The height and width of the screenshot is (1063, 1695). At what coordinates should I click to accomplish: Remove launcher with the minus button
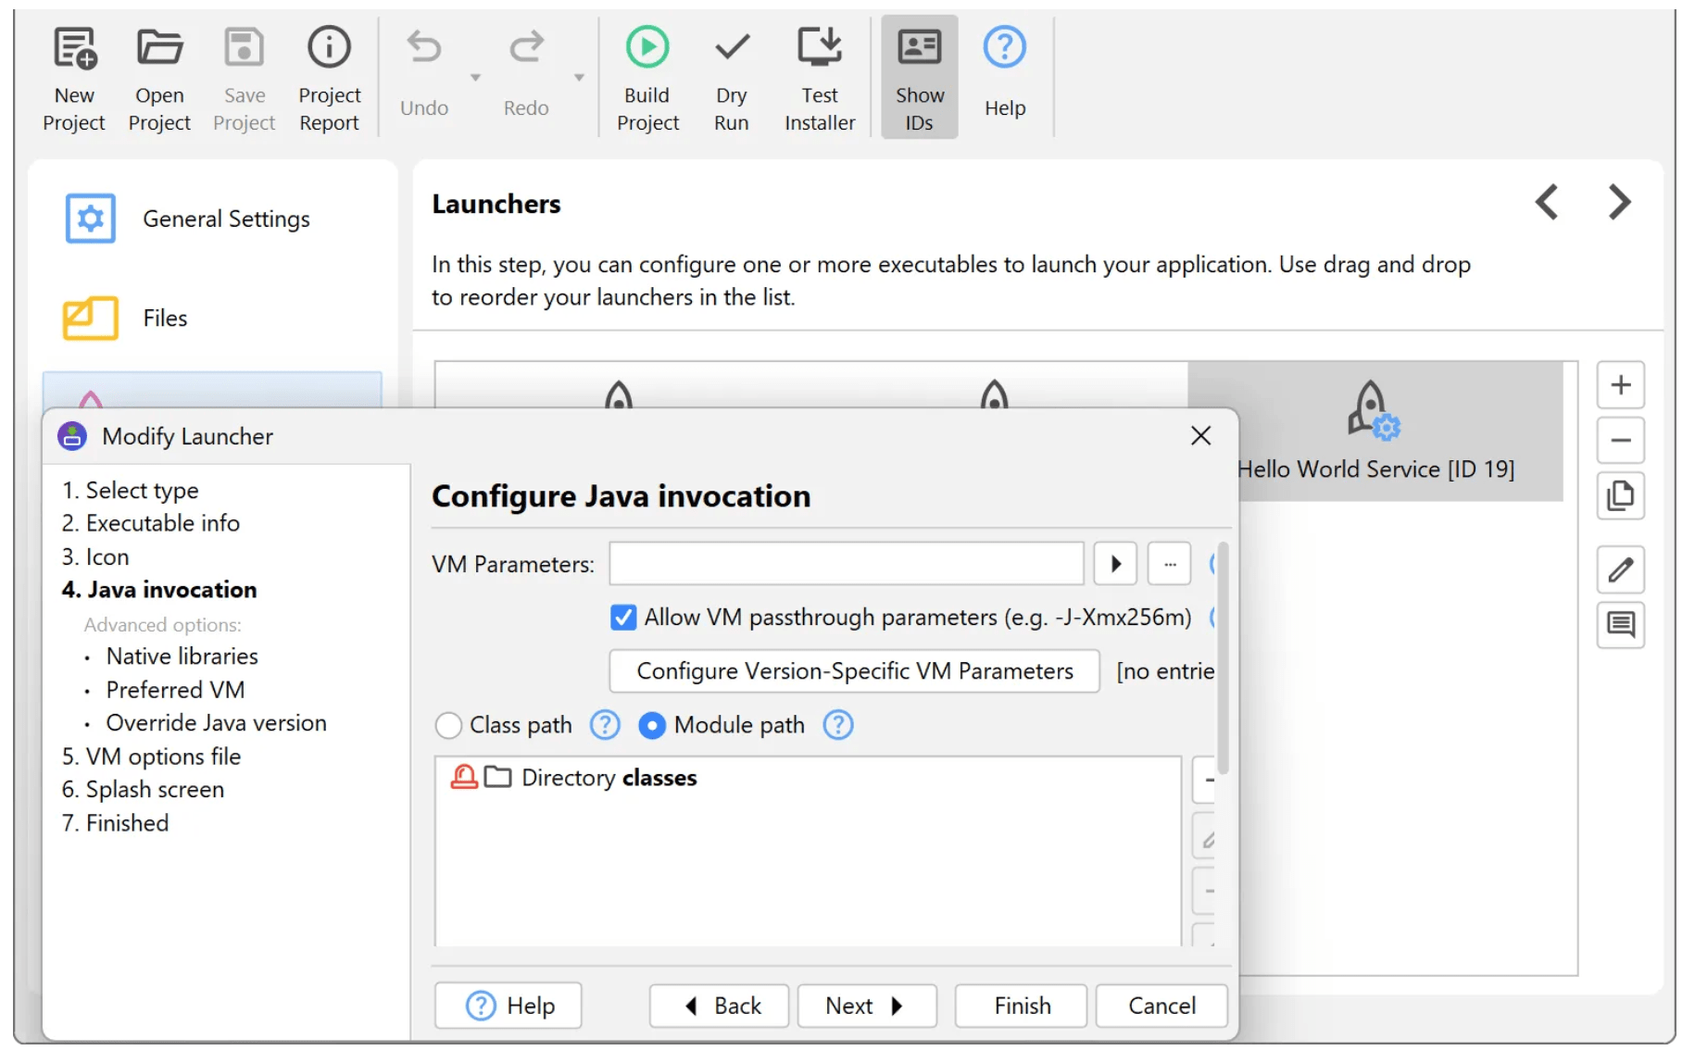click(x=1620, y=440)
